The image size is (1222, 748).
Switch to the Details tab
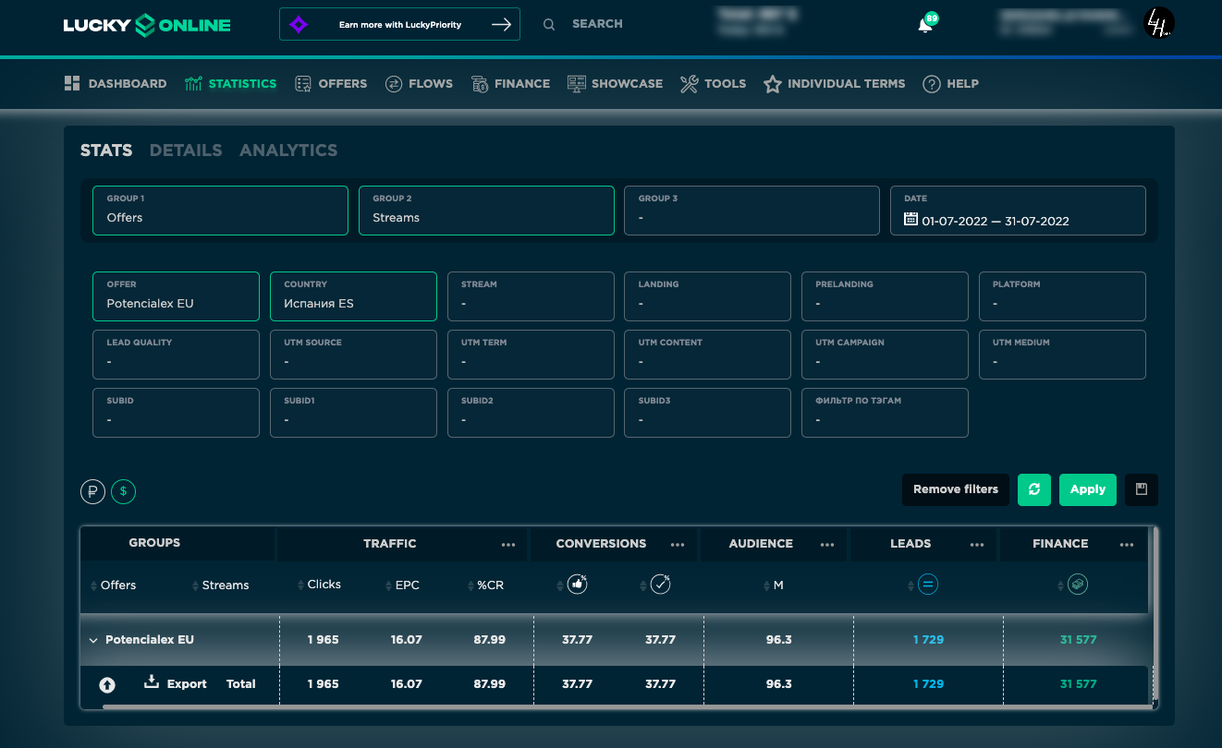point(186,151)
